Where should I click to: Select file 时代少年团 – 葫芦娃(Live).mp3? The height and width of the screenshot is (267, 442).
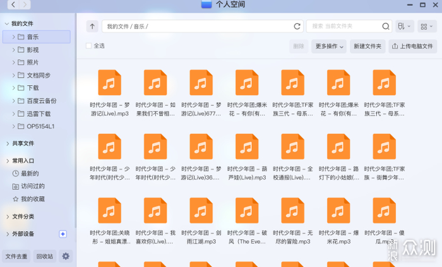pyautogui.click(x=247, y=157)
